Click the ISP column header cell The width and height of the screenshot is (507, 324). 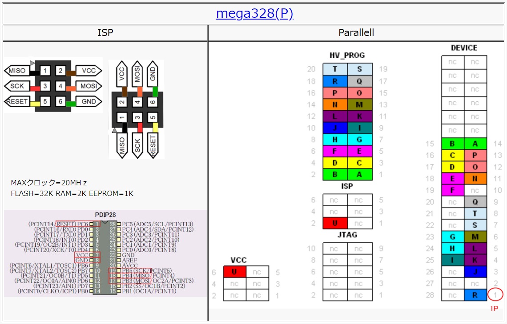pyautogui.click(x=105, y=33)
